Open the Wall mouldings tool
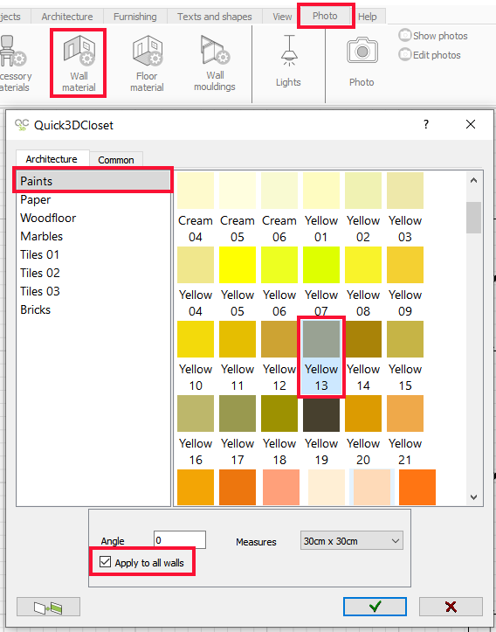Image resolution: width=496 pixels, height=632 pixels. click(215, 63)
